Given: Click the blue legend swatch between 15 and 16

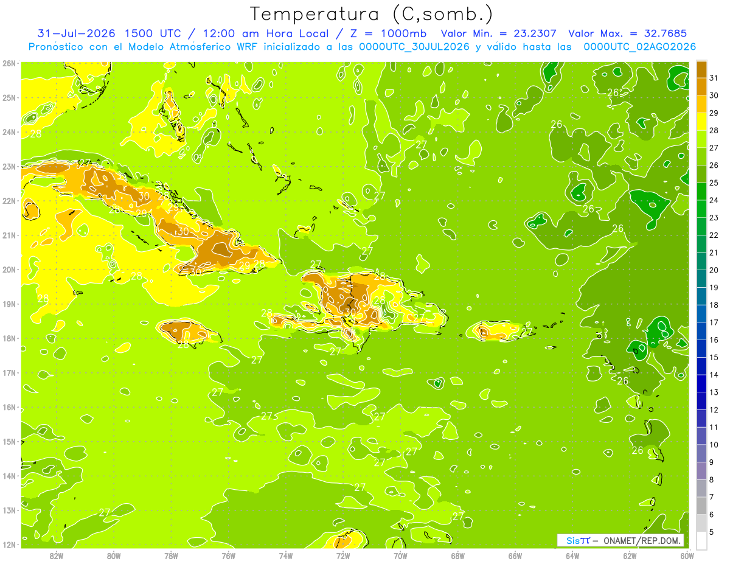Looking at the screenshot, I should [701, 349].
